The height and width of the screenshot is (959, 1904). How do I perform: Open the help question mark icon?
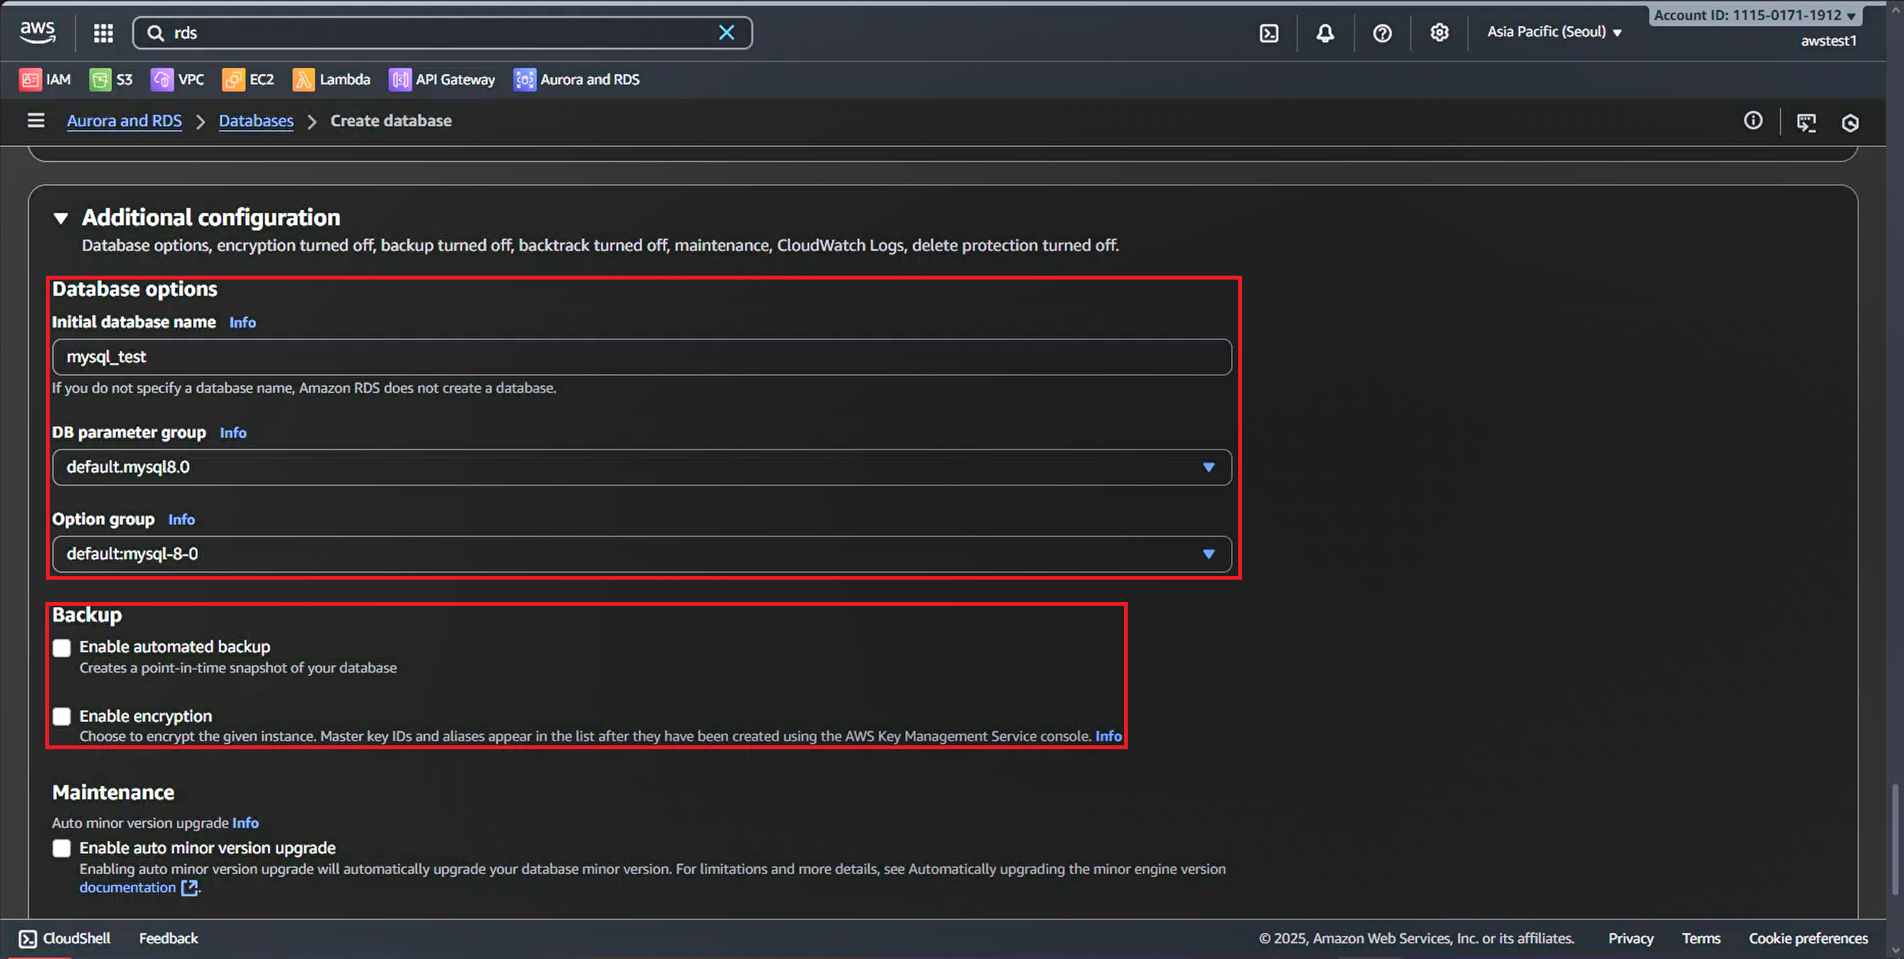1382,33
